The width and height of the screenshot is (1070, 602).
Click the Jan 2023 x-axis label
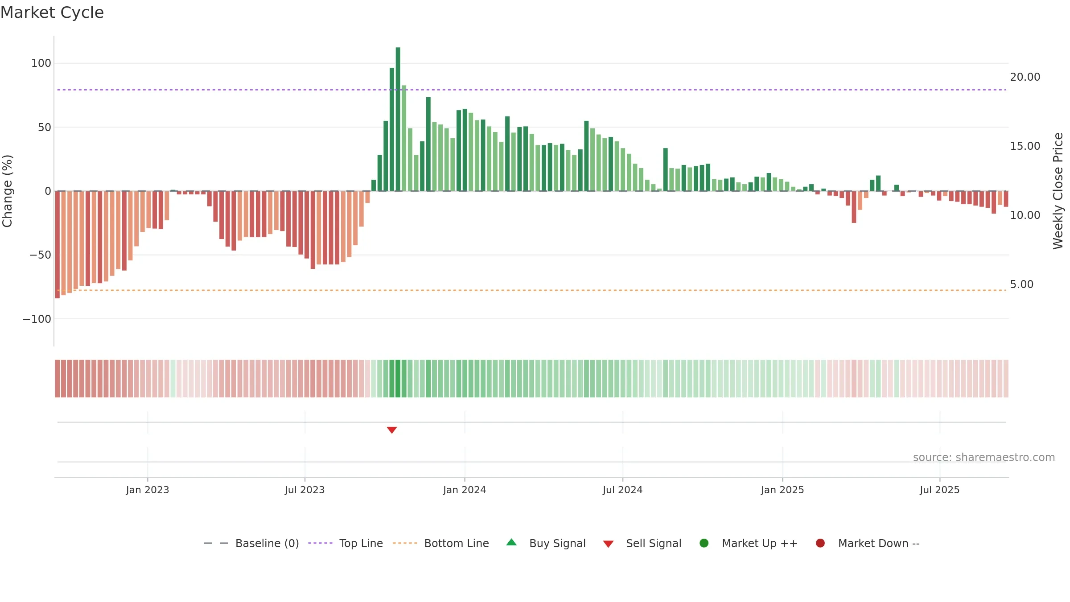(148, 490)
